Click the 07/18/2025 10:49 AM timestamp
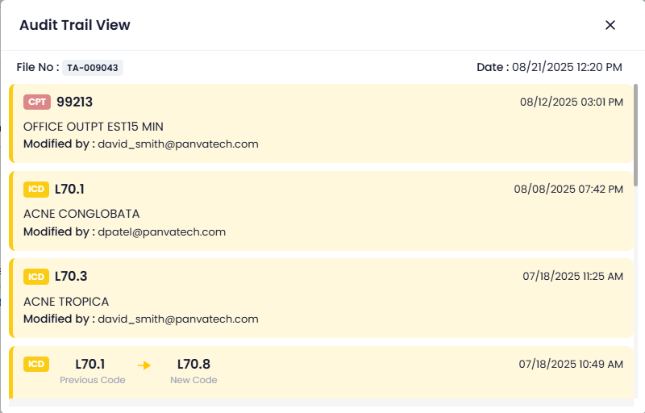The image size is (645, 413). pos(571,365)
